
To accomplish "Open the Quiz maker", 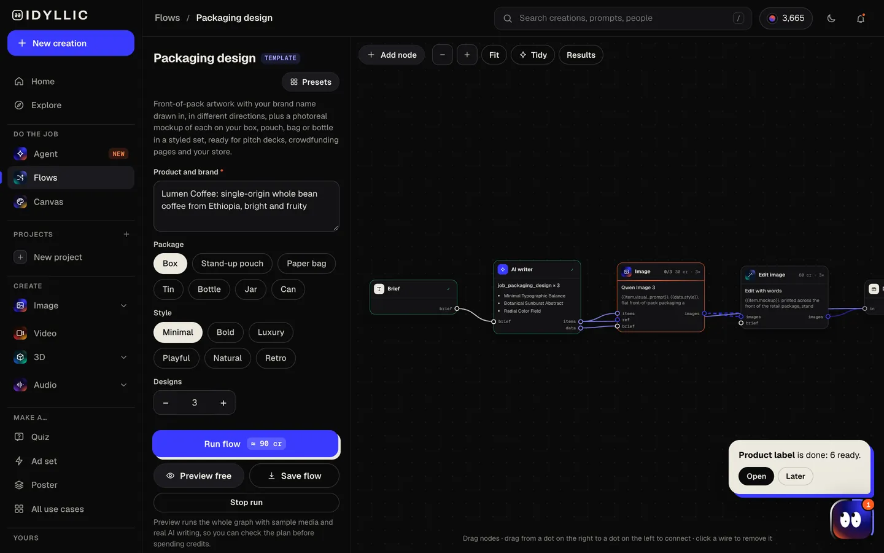I will point(71,437).
